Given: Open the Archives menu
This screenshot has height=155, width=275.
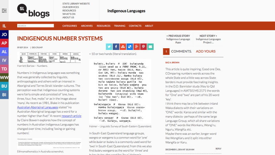Looking at the screenshot, I should pyautogui.click(x=87, y=26).
